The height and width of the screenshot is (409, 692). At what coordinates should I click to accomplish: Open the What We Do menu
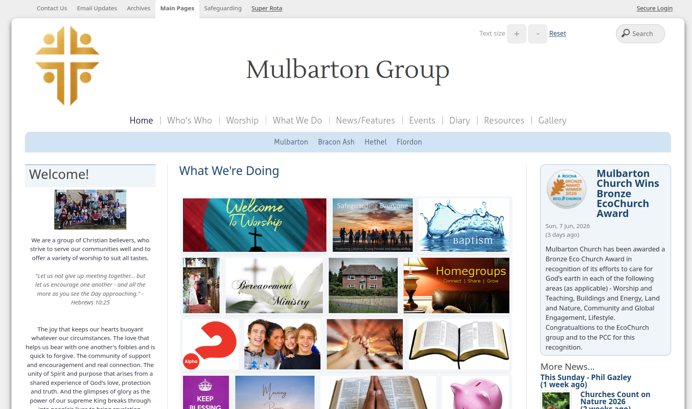(297, 120)
